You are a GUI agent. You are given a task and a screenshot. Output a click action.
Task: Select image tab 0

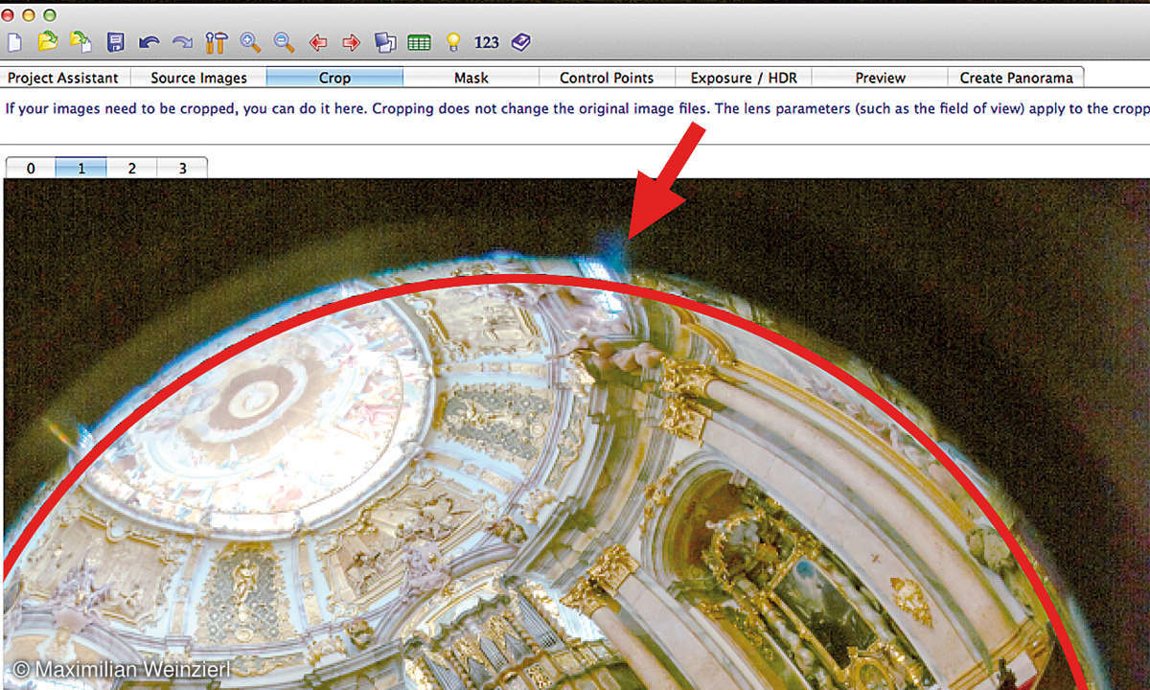coord(31,168)
